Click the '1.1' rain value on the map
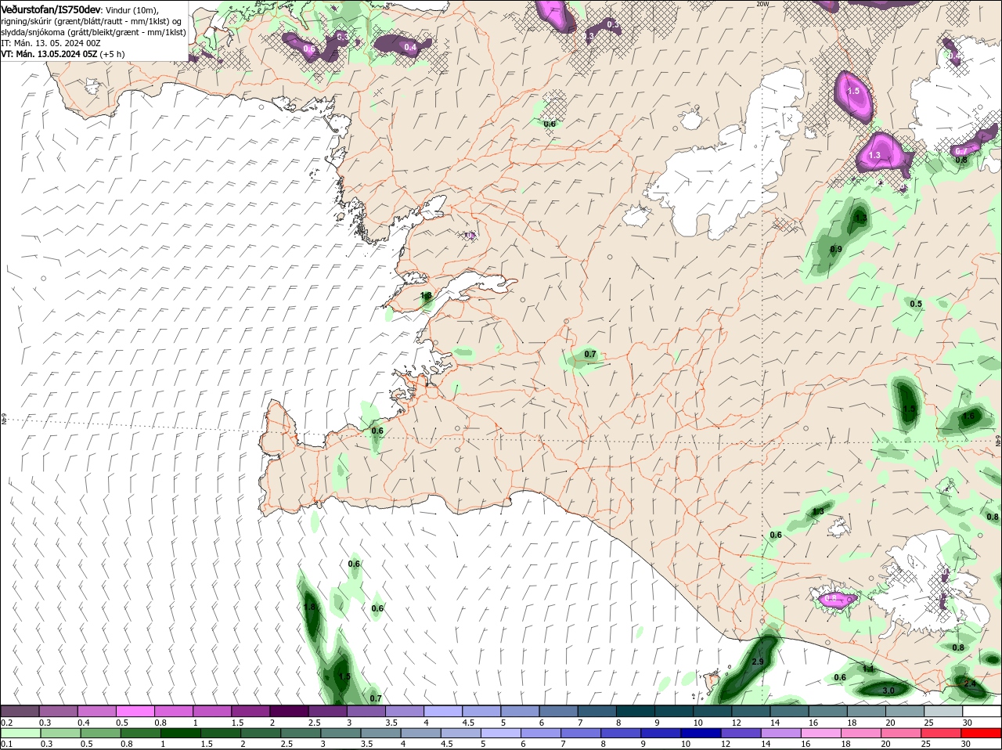 (x=868, y=669)
